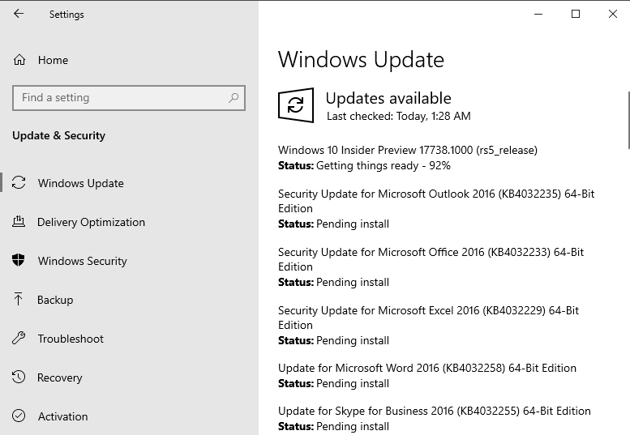Click the Pending install status under Outlook update
630x435 pixels.
[353, 224]
